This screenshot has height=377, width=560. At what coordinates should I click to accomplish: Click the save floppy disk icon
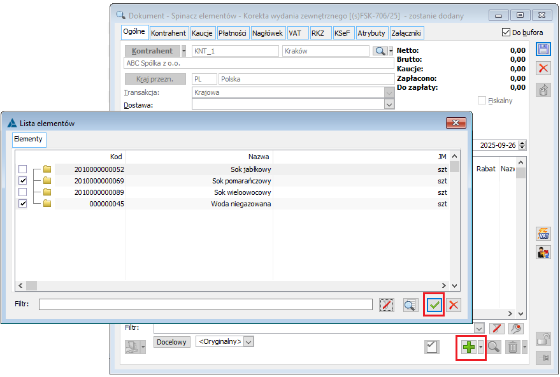click(x=543, y=50)
